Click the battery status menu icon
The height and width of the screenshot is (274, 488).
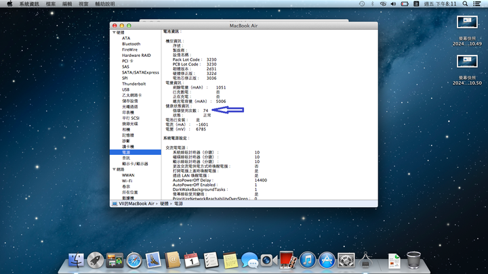pyautogui.click(x=405, y=4)
